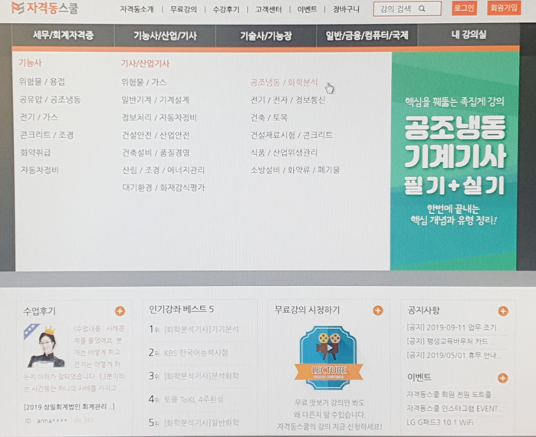Viewport: 536px width, 437px height.
Task: Click 자동차정비 under 기능사
Action: [40, 169]
